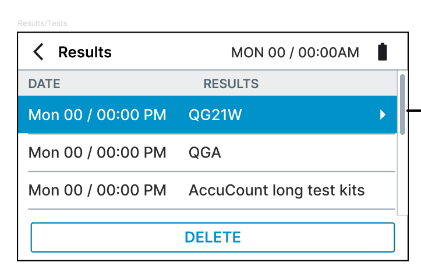Click the Results/Tests breadcrumb label

43,24
